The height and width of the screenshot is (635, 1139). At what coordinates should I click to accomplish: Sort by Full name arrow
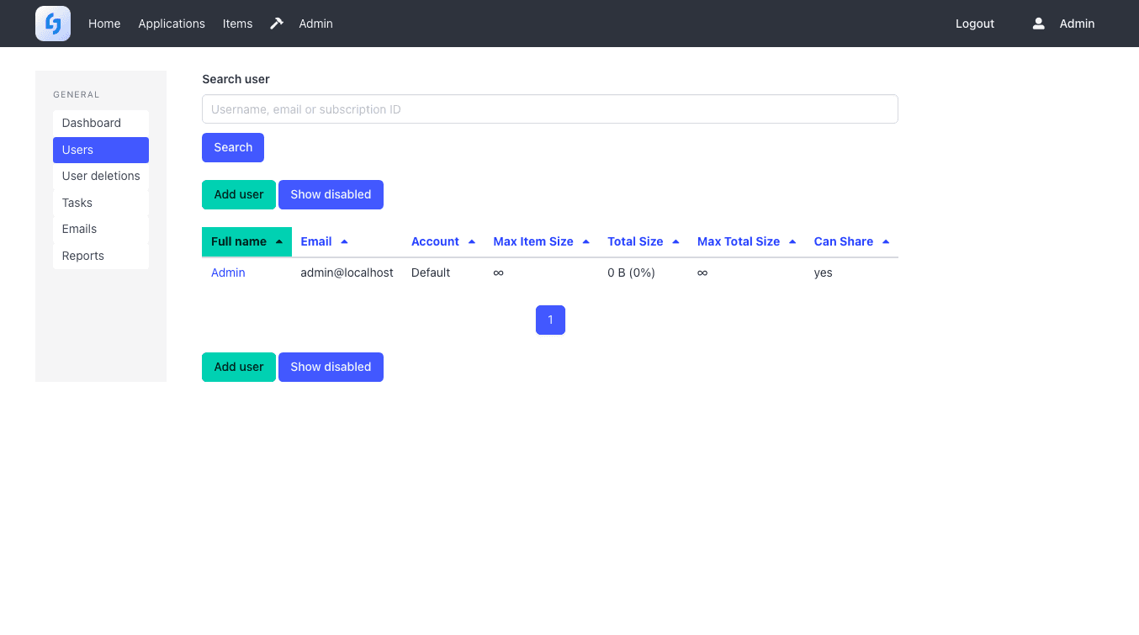[x=279, y=242]
